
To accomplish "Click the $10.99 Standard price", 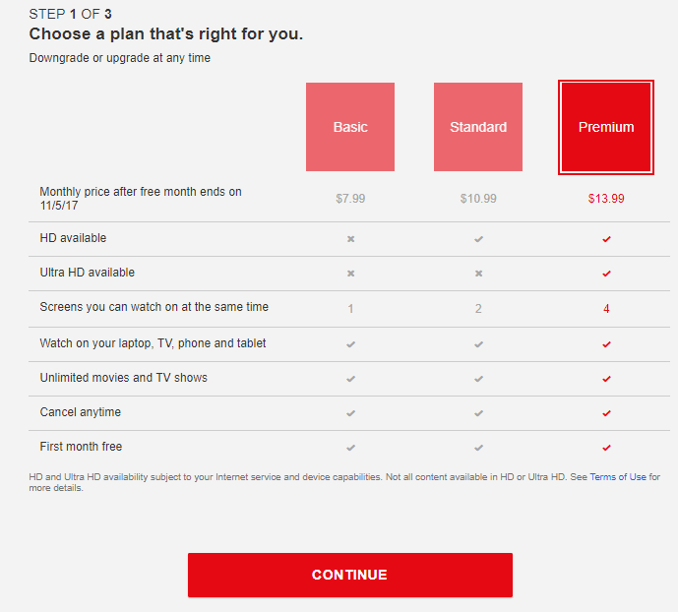I will point(478,199).
